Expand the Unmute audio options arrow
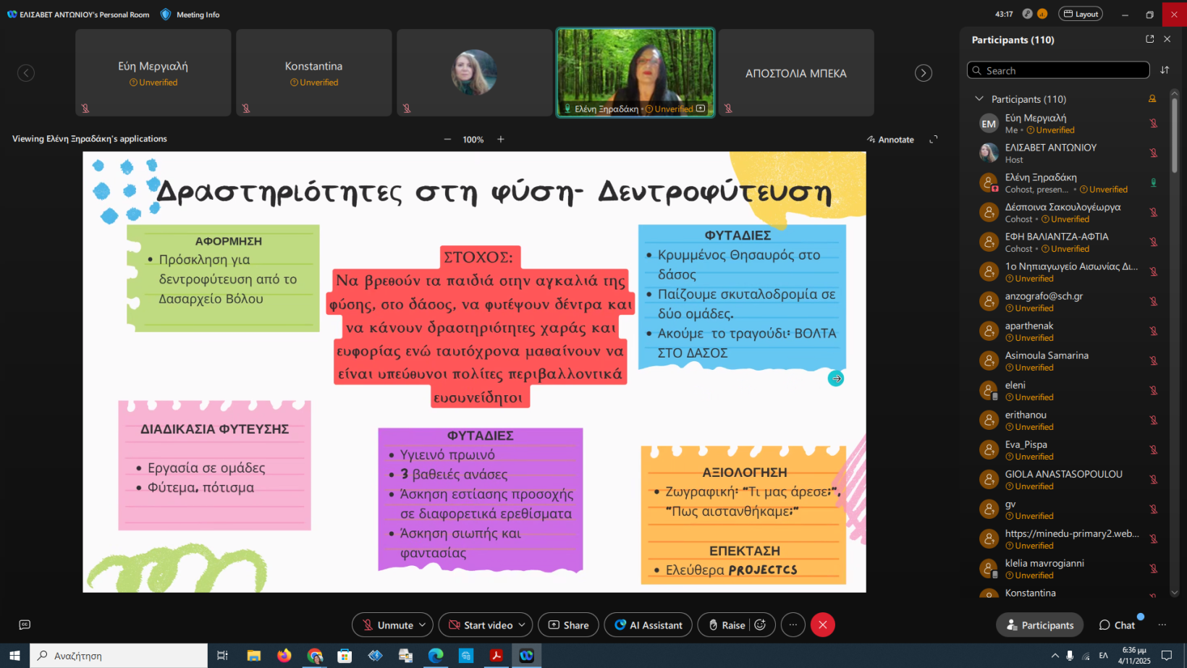The image size is (1187, 668). tap(423, 625)
